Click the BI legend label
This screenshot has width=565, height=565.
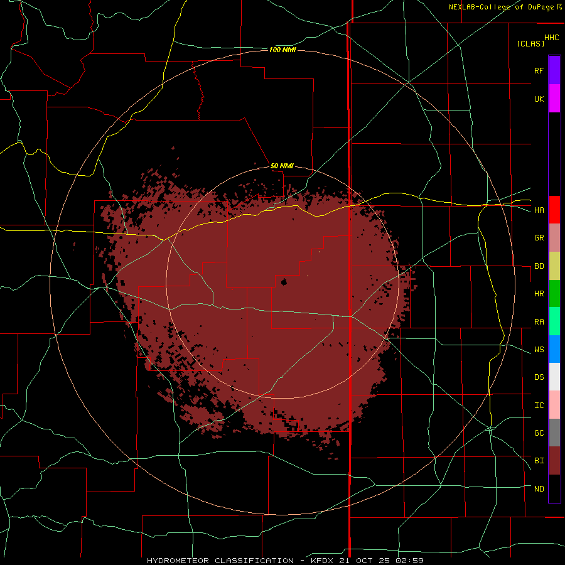point(539,461)
